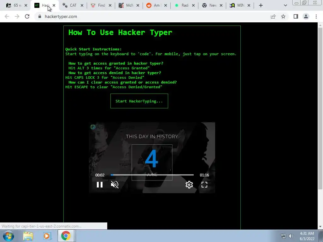Seek along the video progress bar
Viewport: 323px width, 242px height.
click(x=152, y=175)
